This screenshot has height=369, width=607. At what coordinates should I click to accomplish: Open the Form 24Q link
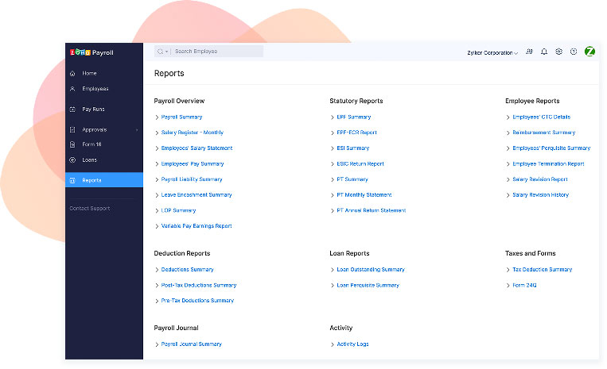pyautogui.click(x=524, y=285)
